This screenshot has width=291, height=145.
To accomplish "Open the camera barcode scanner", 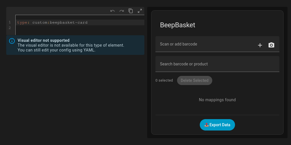I will (271, 45).
